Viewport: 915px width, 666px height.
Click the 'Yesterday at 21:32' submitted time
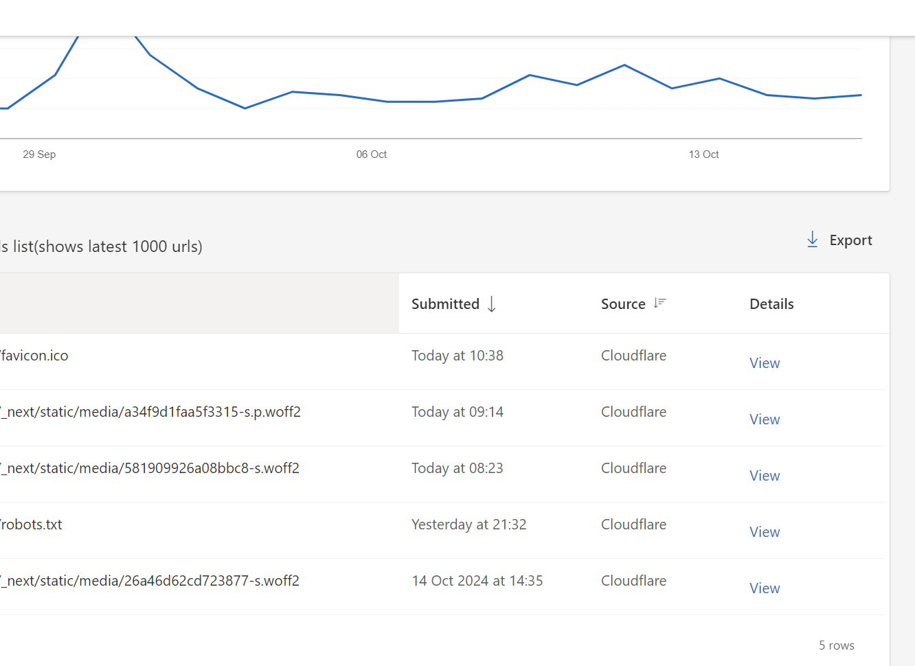[x=469, y=525]
